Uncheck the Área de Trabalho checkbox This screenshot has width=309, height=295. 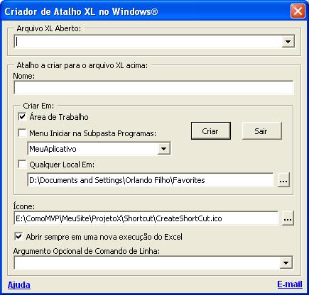click(x=22, y=117)
